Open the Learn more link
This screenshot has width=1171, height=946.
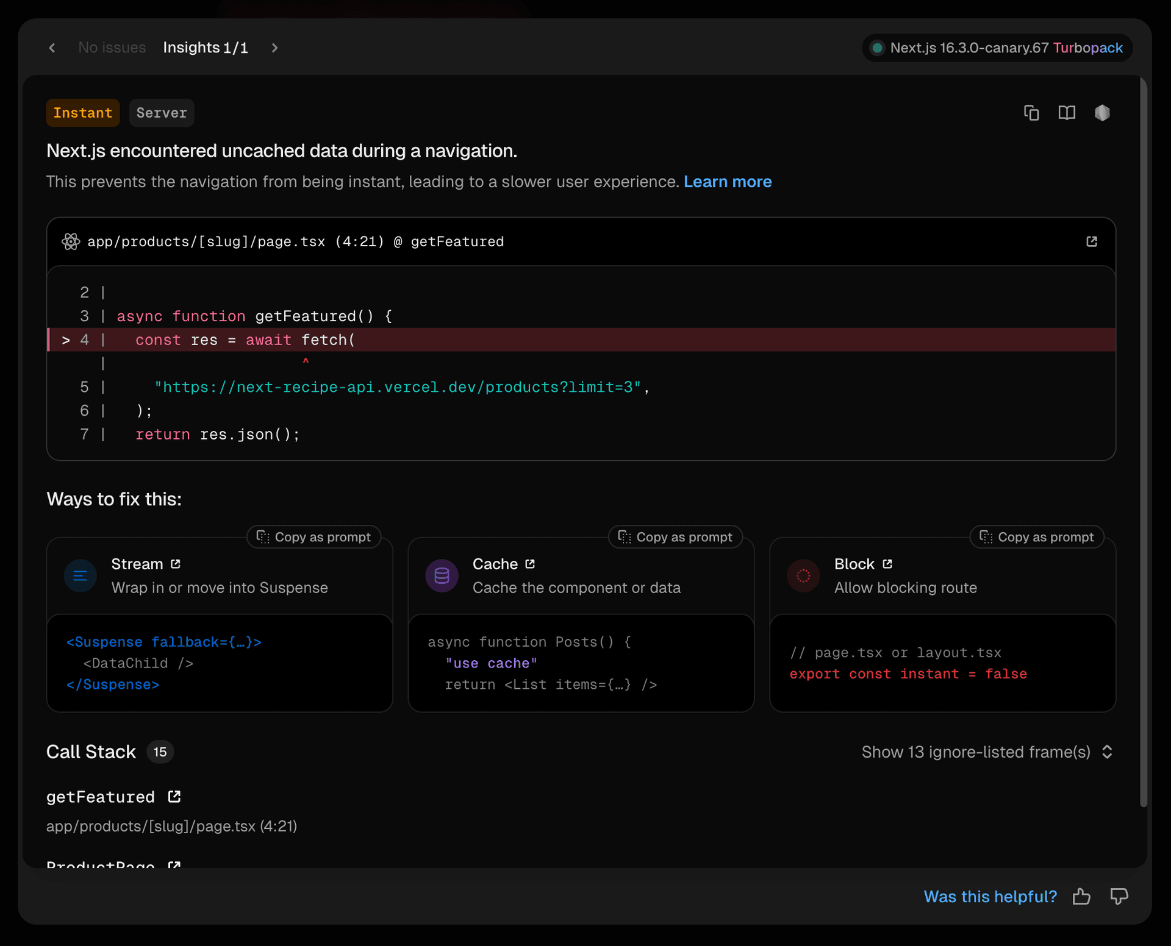coord(728,182)
